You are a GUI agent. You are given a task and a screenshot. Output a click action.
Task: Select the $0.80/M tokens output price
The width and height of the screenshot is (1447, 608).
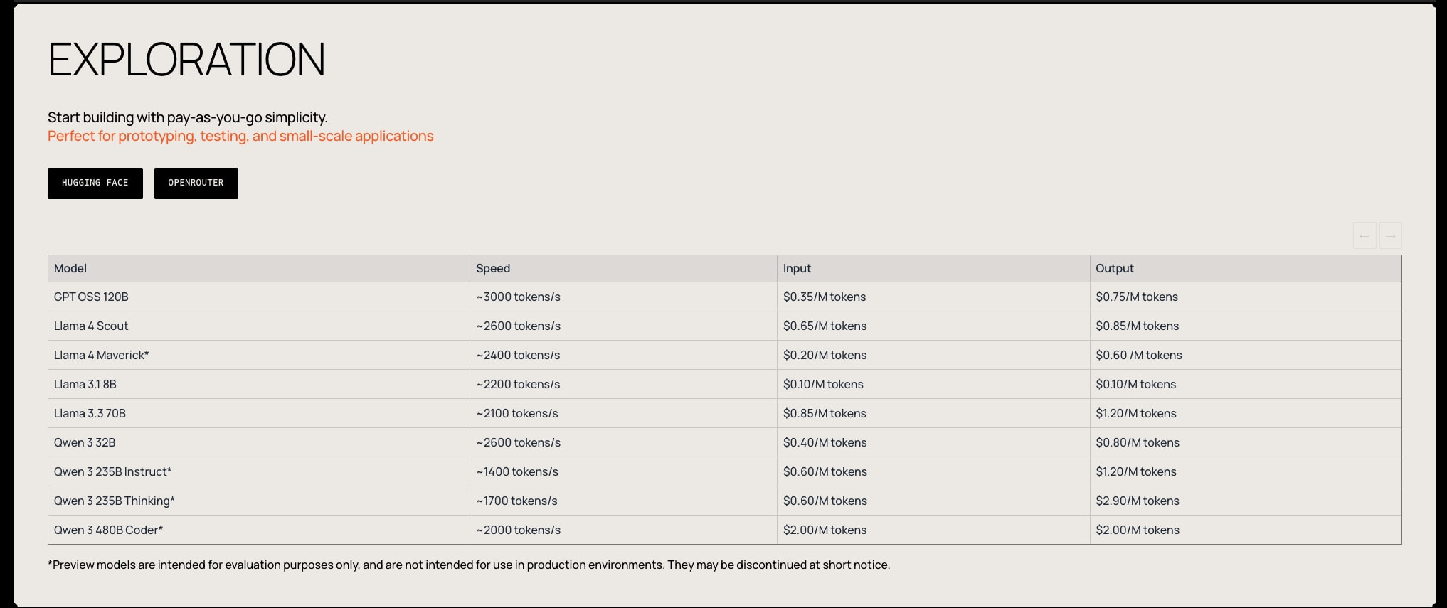point(1138,443)
